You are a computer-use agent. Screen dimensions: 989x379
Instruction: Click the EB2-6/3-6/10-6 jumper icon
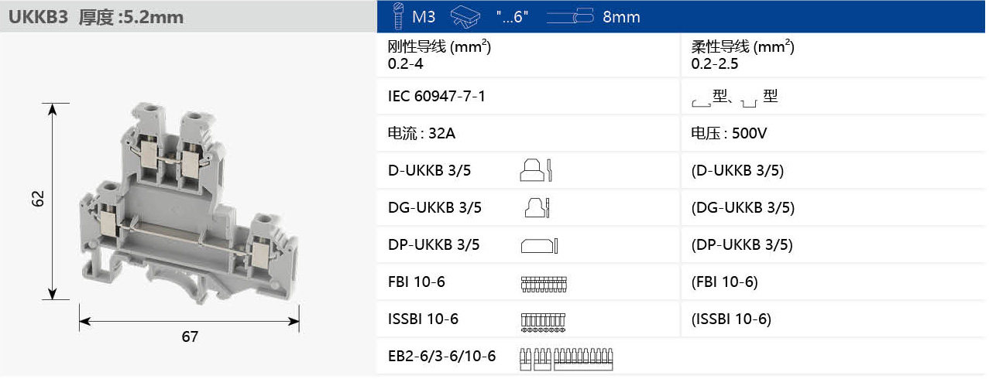568,357
